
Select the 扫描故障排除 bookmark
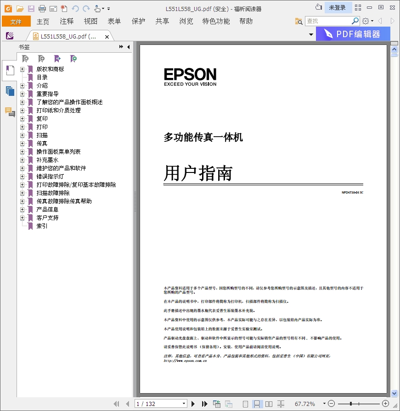53,193
